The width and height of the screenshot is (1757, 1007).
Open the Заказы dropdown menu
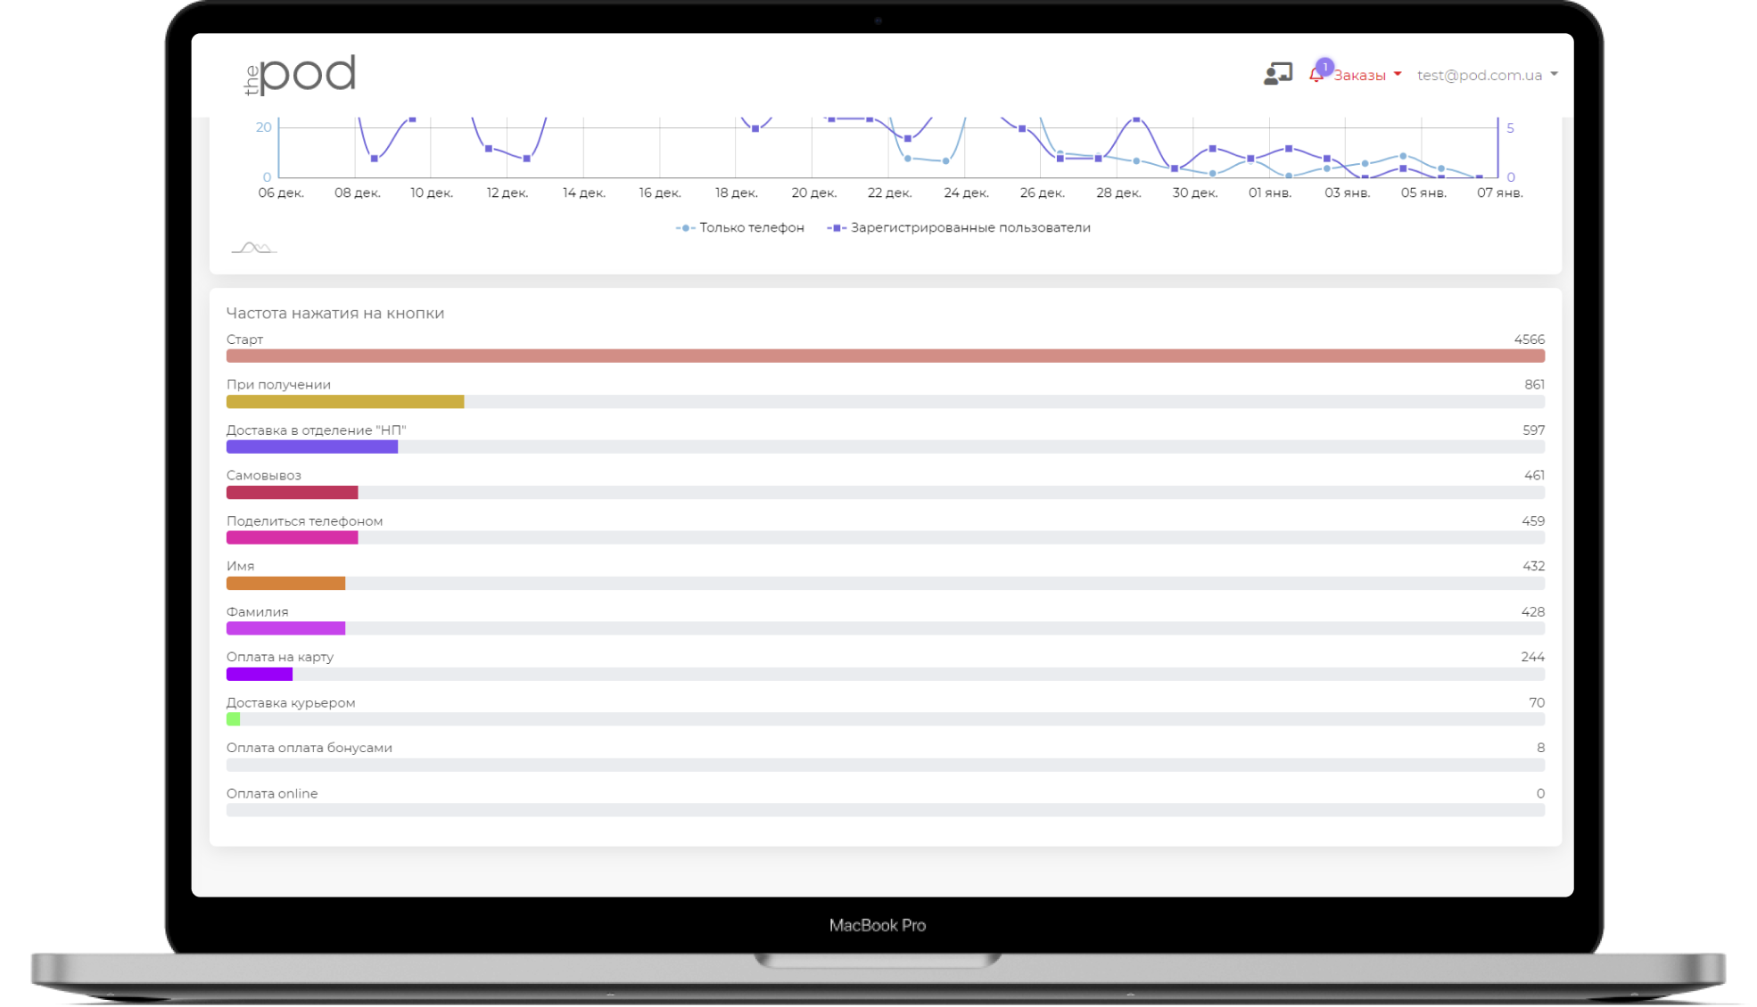[x=1360, y=76]
